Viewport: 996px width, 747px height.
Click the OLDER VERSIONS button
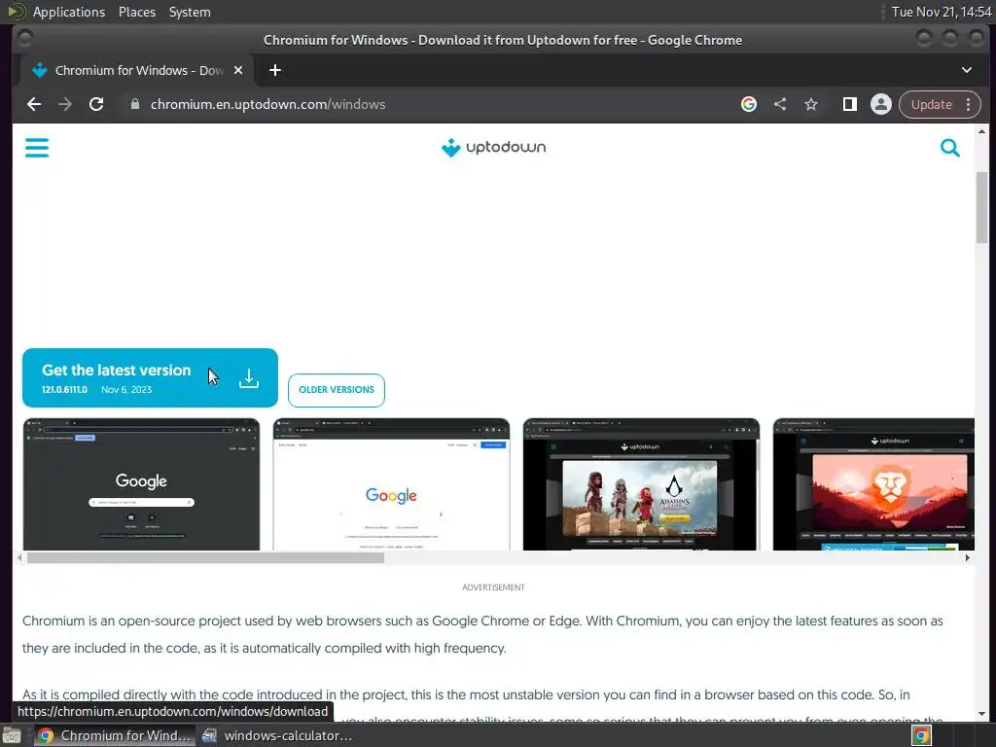point(336,390)
